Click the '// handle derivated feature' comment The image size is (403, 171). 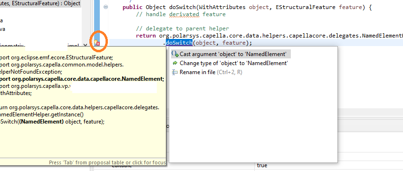tap(181, 14)
